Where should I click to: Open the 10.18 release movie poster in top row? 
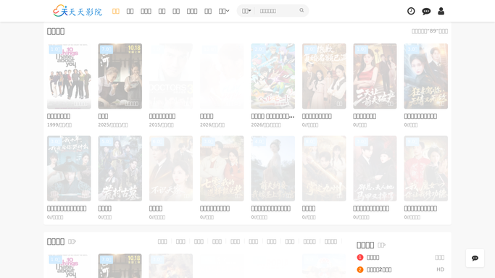coord(120,76)
